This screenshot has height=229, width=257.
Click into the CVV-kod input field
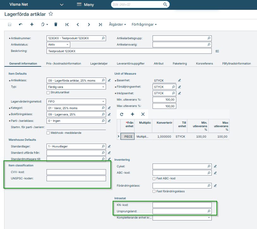76,172
